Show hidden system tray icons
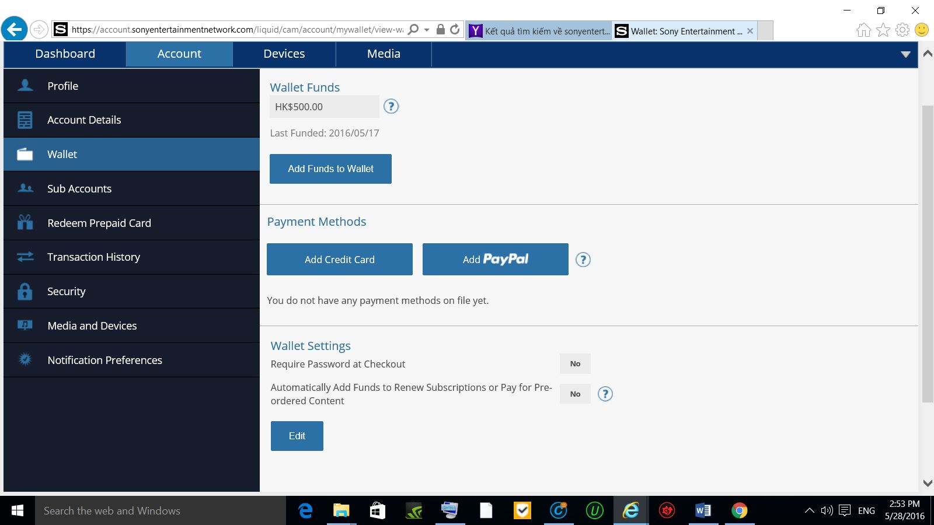The image size is (934, 525). [x=809, y=510]
